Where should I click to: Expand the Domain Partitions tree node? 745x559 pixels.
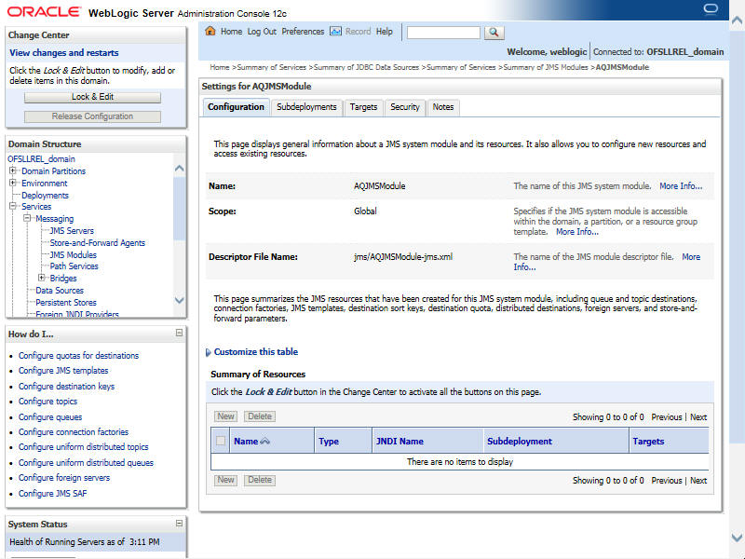point(13,170)
